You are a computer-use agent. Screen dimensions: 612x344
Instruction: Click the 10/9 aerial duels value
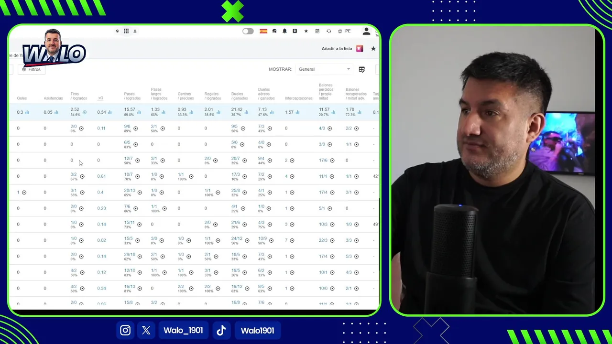262,238
